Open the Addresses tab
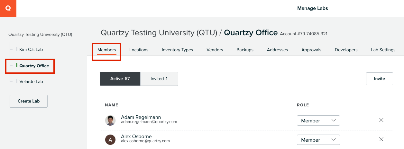 tap(277, 50)
